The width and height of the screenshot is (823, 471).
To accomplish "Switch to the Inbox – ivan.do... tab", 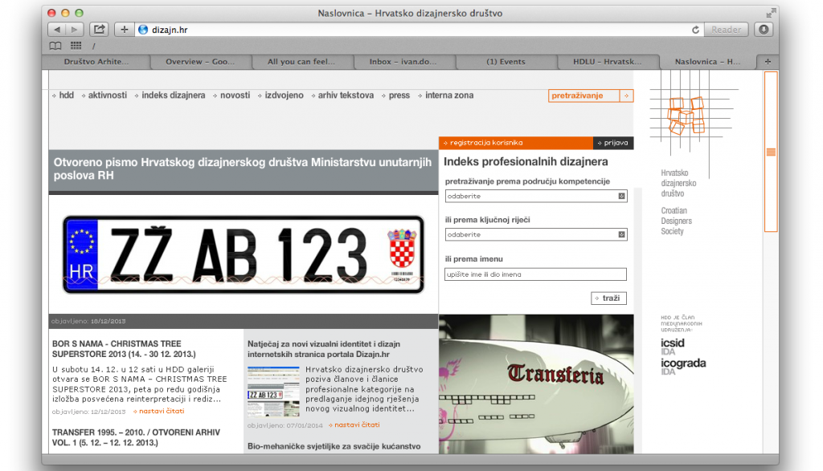I will 404,62.
